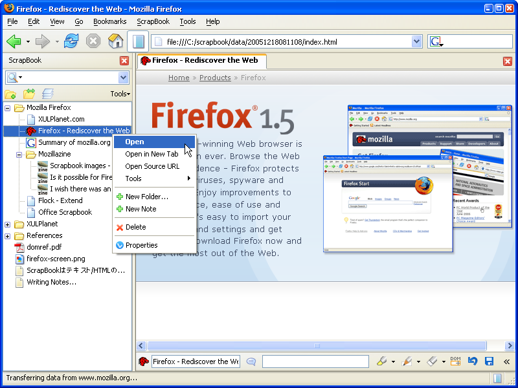Viewport: 518px width, 388px height.
Task: Open the domref.pdf item
Action: click(38, 247)
